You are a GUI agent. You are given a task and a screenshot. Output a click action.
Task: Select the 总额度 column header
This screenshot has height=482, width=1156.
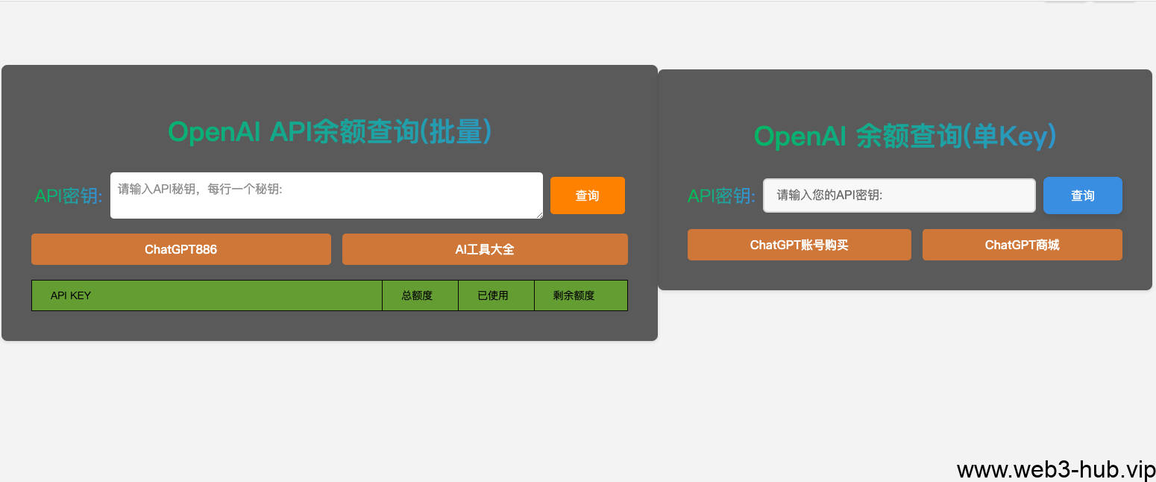[420, 295]
